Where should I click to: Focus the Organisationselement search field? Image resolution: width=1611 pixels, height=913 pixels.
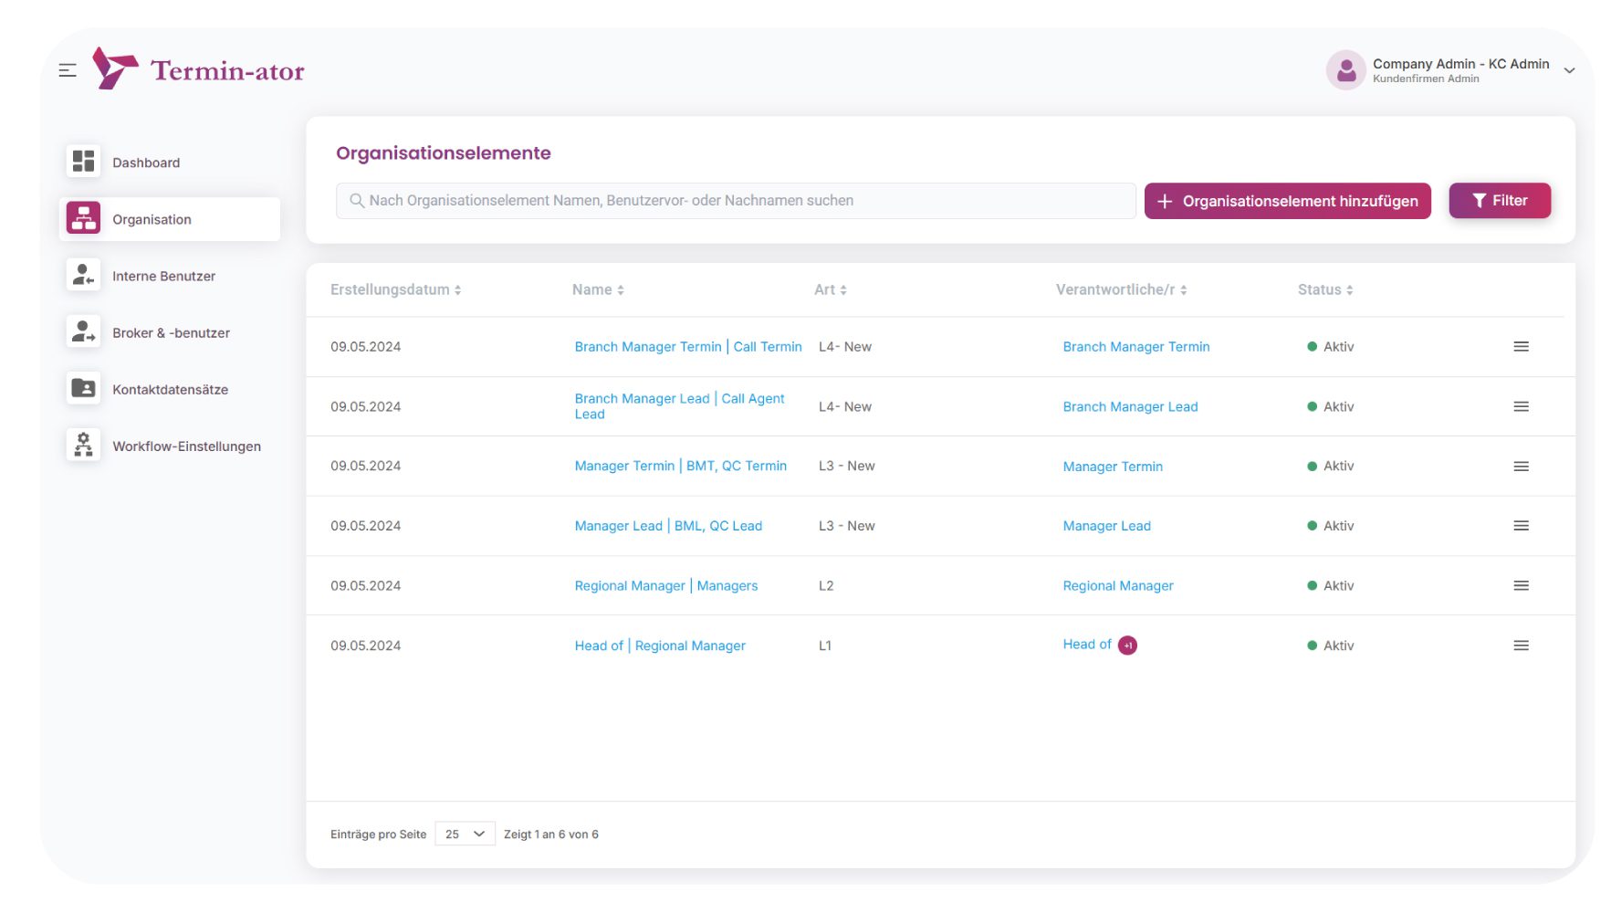735,201
